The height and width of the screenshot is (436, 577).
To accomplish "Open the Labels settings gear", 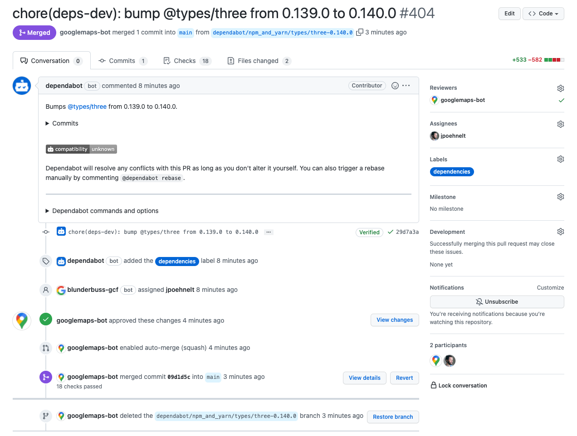I will [560, 159].
